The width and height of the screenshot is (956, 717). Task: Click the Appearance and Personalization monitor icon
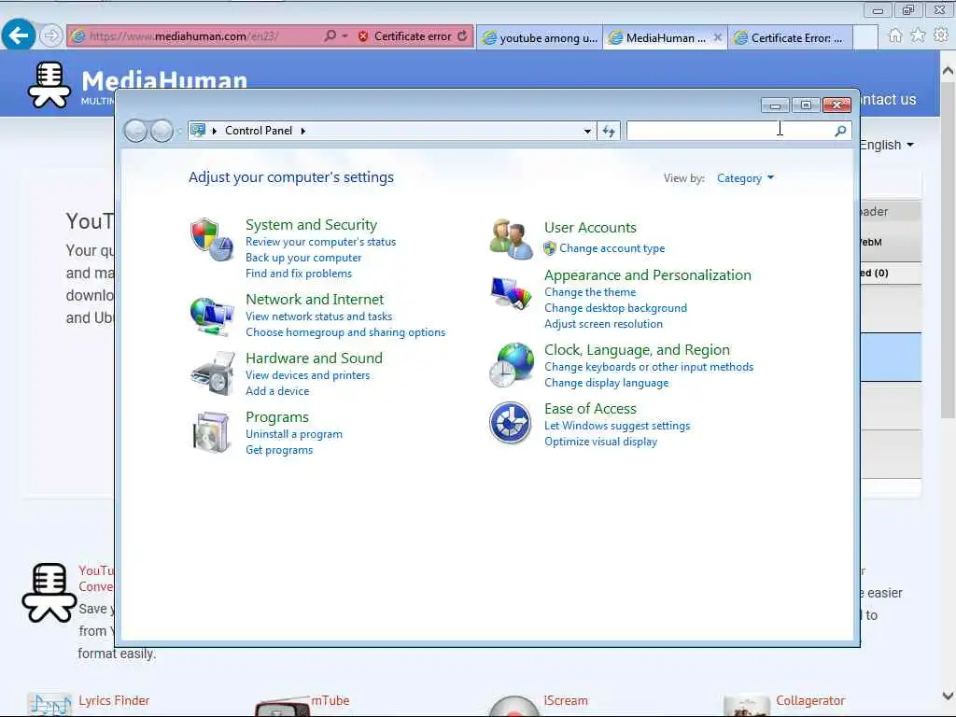(x=511, y=292)
